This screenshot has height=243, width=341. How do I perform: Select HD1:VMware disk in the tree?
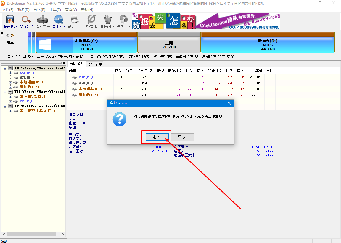click(x=40, y=92)
